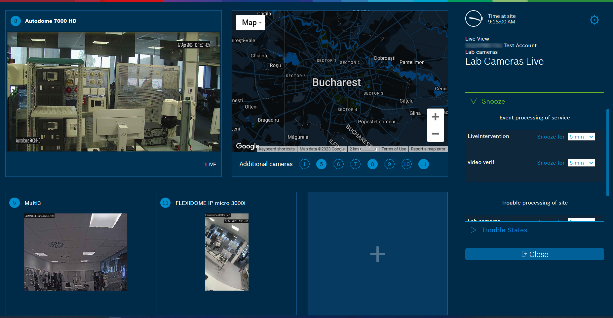Zoom in on the Bucharest map
The image size is (613, 318).
click(435, 117)
